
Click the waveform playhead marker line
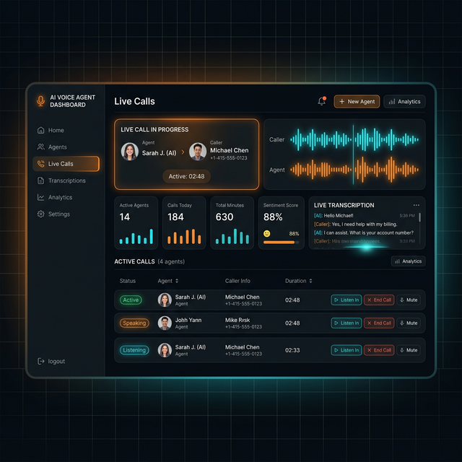(x=353, y=154)
